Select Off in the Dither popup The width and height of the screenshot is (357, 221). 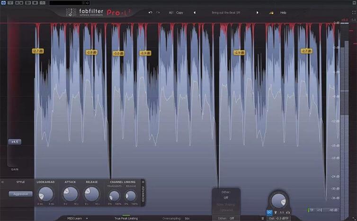click(226, 197)
